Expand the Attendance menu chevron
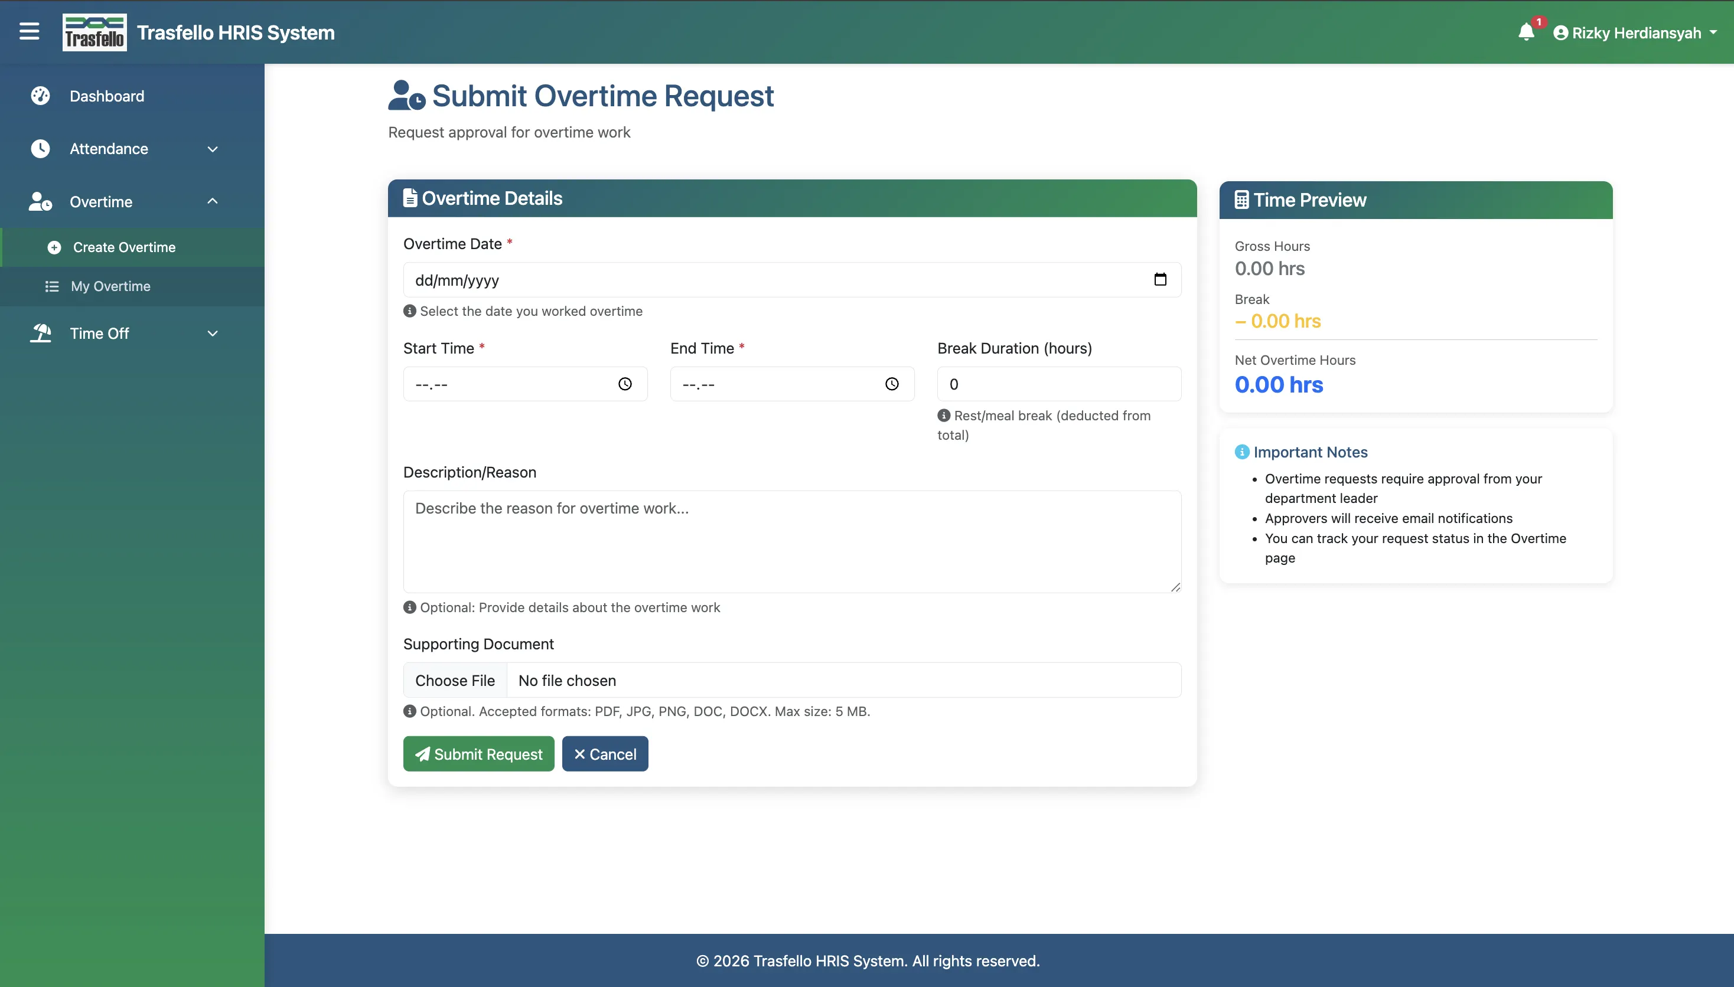The width and height of the screenshot is (1734, 987). 212,149
